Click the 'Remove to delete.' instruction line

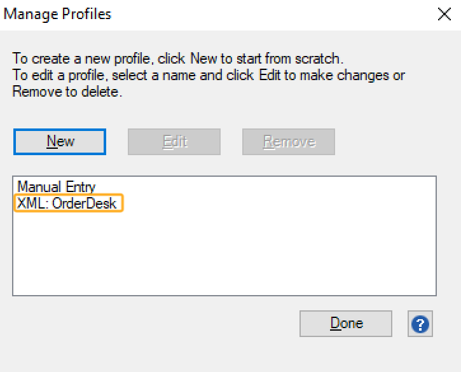click(x=67, y=92)
